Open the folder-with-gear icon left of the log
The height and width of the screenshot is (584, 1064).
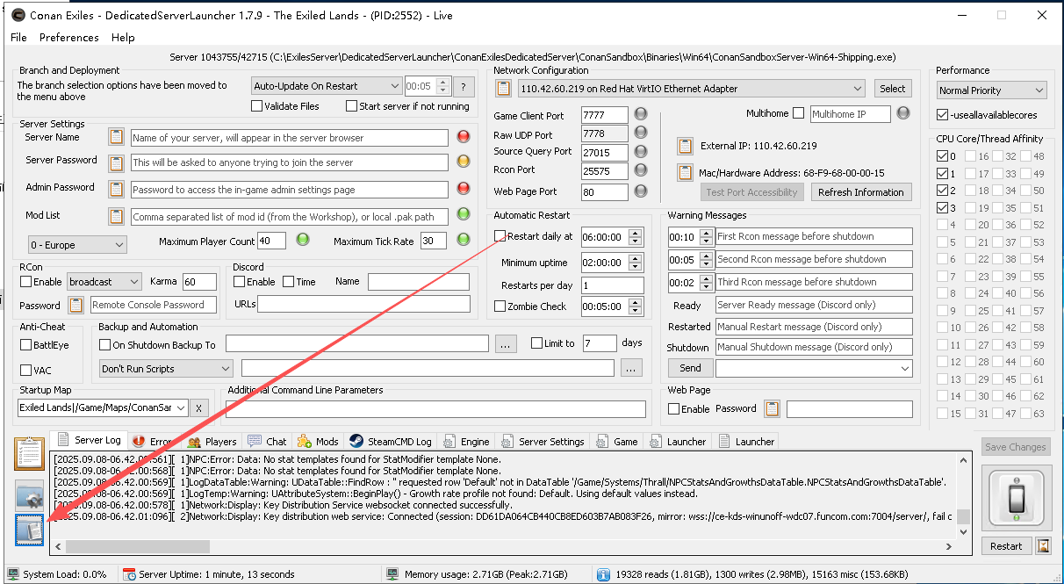coord(30,495)
